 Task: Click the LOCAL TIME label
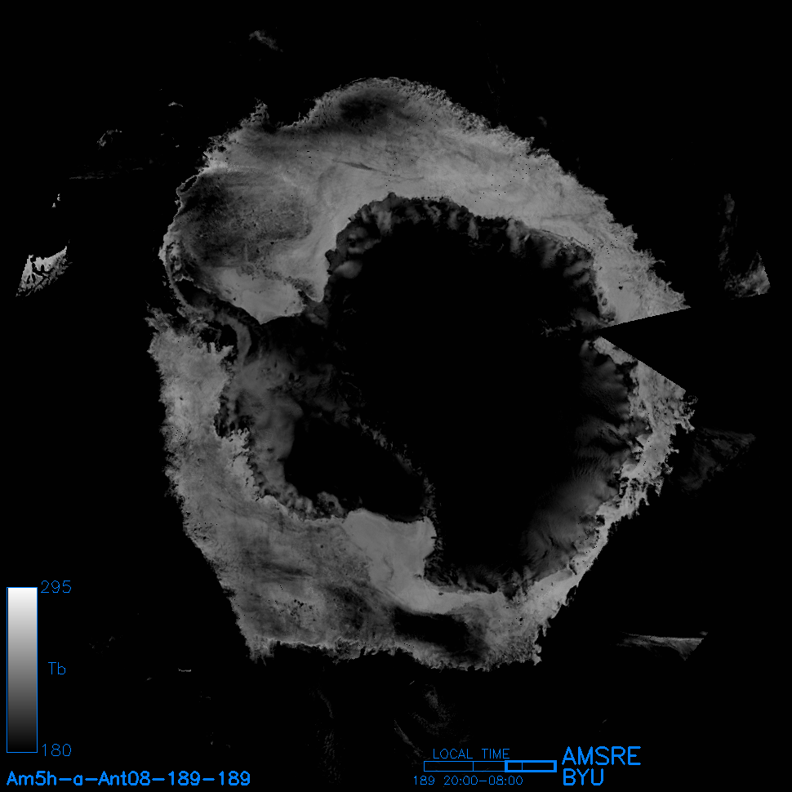[x=471, y=754]
